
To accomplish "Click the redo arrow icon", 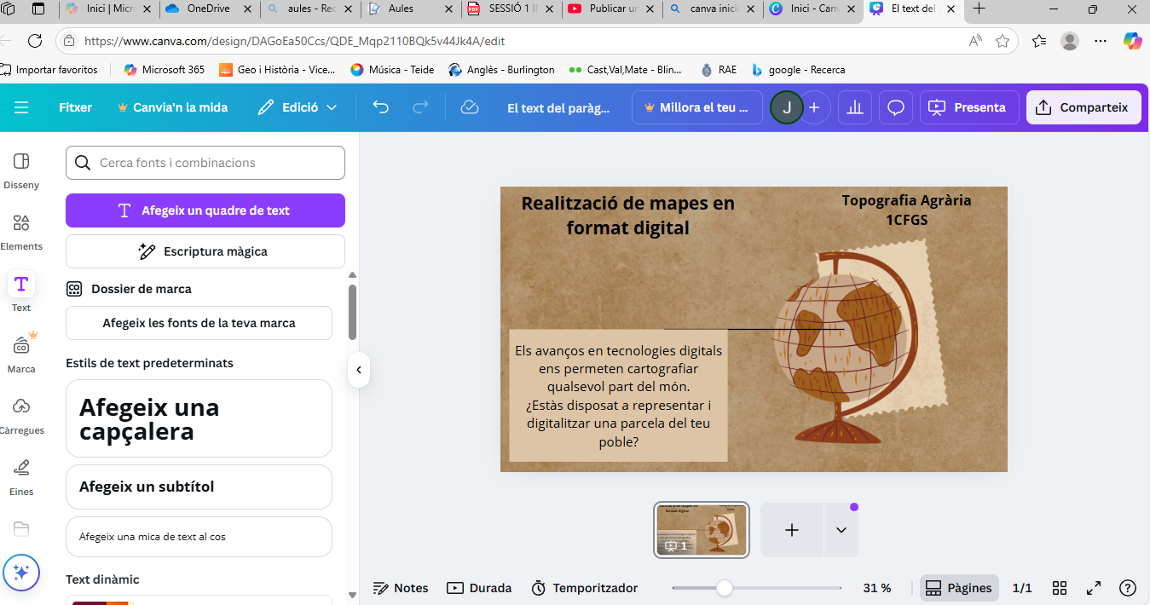I will [420, 107].
